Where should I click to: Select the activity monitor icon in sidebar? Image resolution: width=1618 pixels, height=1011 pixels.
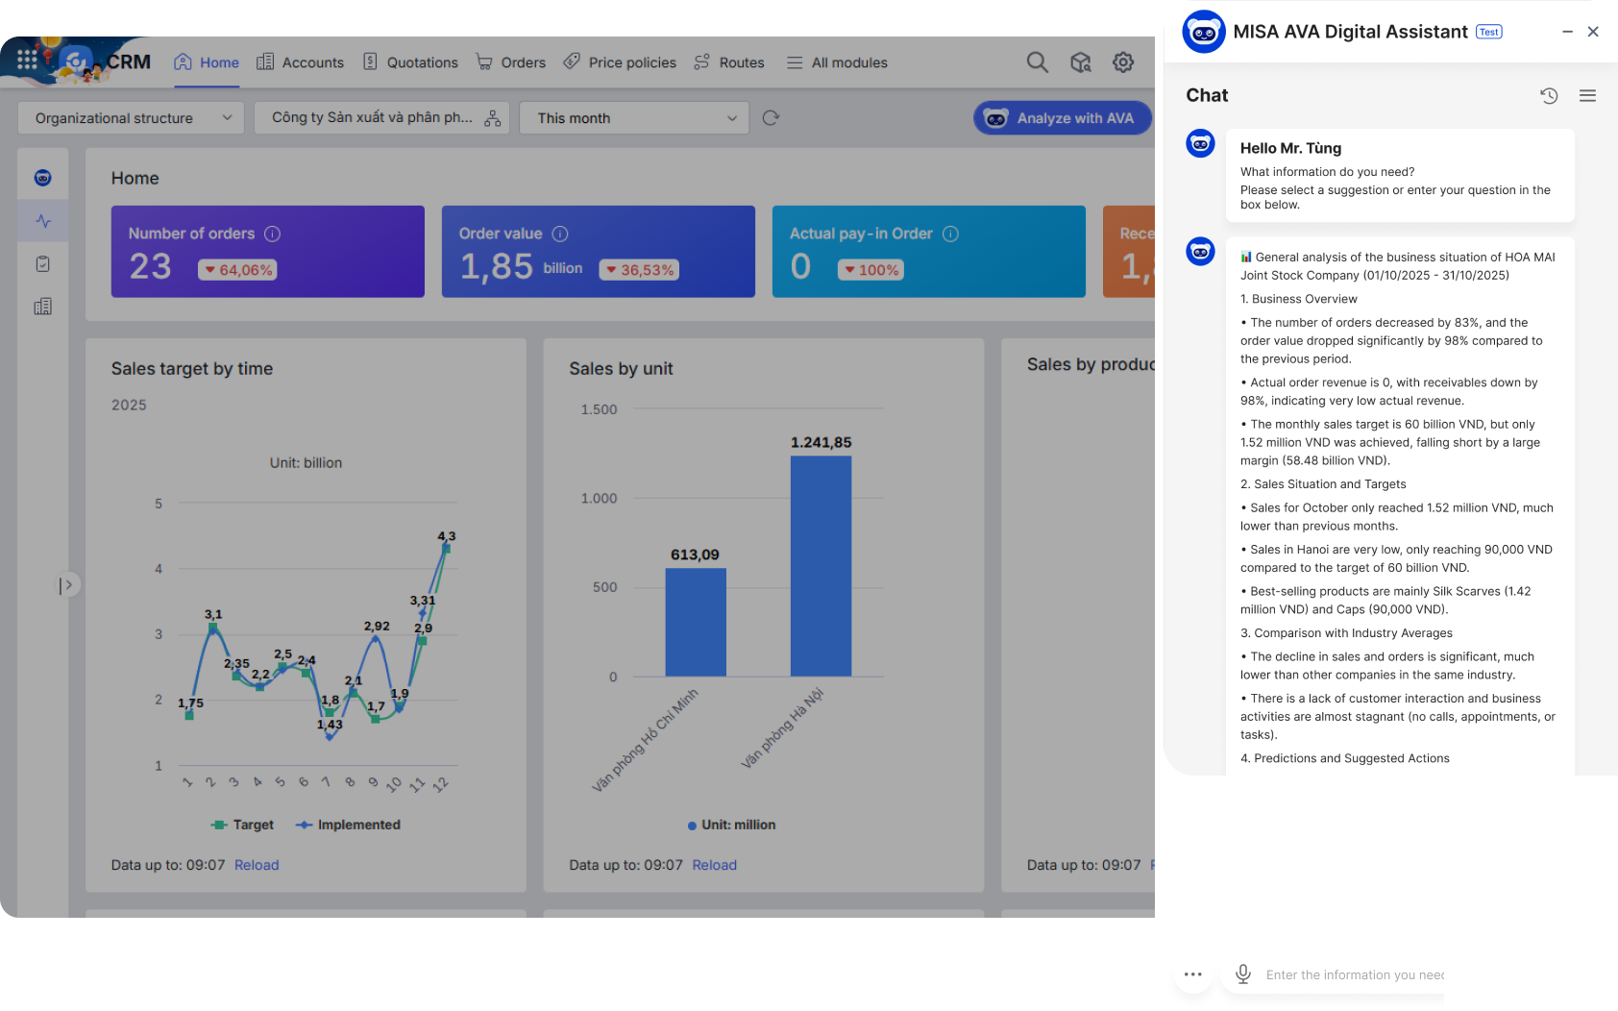42,220
